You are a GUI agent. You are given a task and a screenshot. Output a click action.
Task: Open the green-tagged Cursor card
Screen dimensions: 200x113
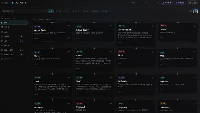[x=94, y=60]
